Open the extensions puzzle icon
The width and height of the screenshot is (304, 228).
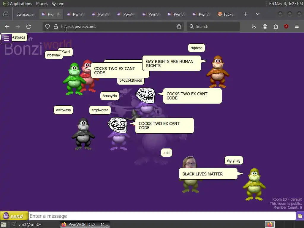[275, 26]
